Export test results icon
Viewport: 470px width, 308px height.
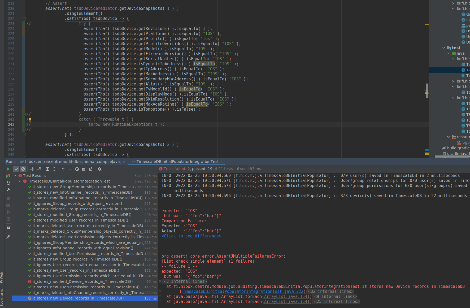(x=91, y=169)
